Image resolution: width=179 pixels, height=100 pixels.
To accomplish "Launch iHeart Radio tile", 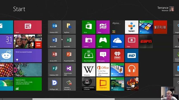I will point(117,56).
